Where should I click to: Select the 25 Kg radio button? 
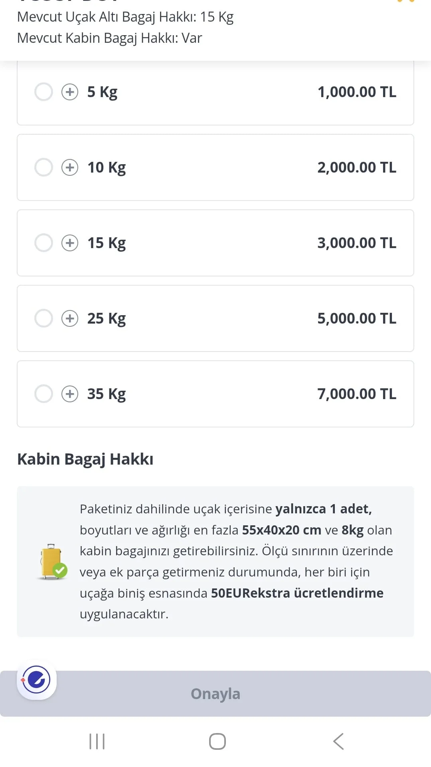tap(43, 318)
